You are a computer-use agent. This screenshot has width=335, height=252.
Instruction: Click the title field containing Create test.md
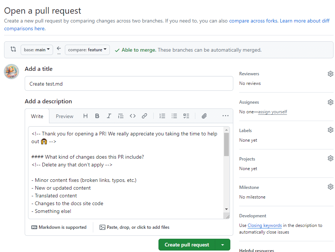tap(129, 83)
